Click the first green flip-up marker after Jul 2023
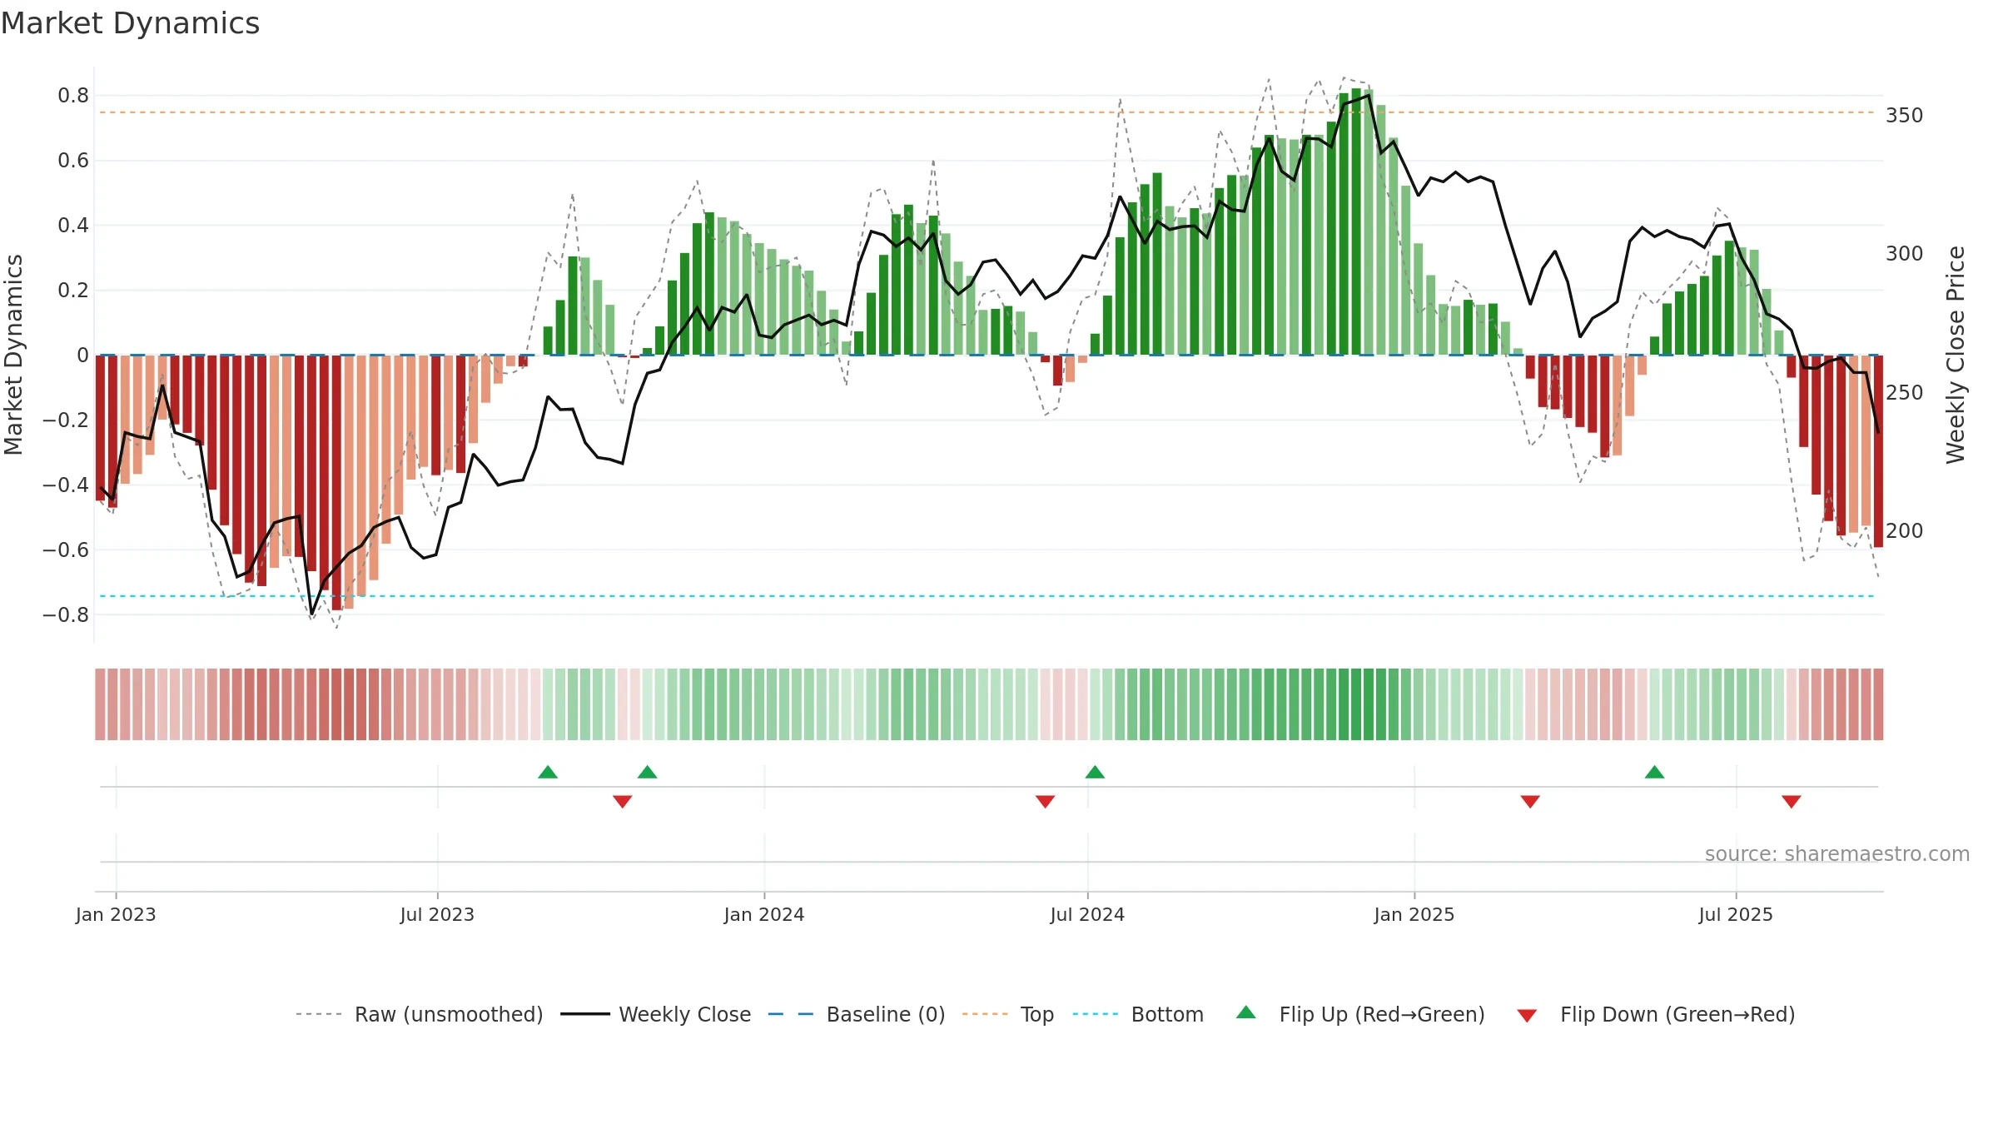The height and width of the screenshot is (1124, 1998). (x=548, y=772)
